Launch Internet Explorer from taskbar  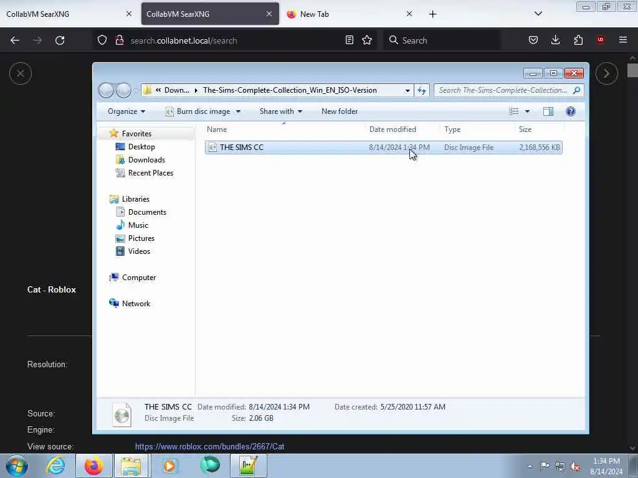55,466
